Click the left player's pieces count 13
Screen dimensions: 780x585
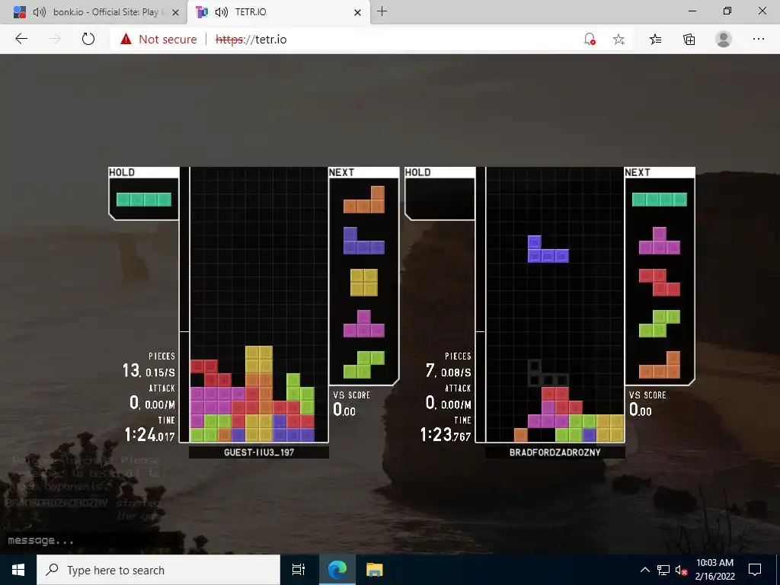click(131, 370)
